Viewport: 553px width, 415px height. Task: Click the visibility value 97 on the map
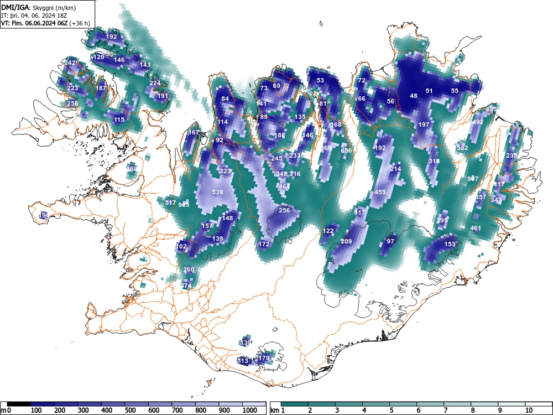click(x=390, y=241)
